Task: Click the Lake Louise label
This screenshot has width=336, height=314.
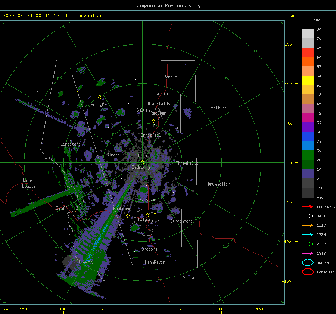Action: click(x=29, y=183)
